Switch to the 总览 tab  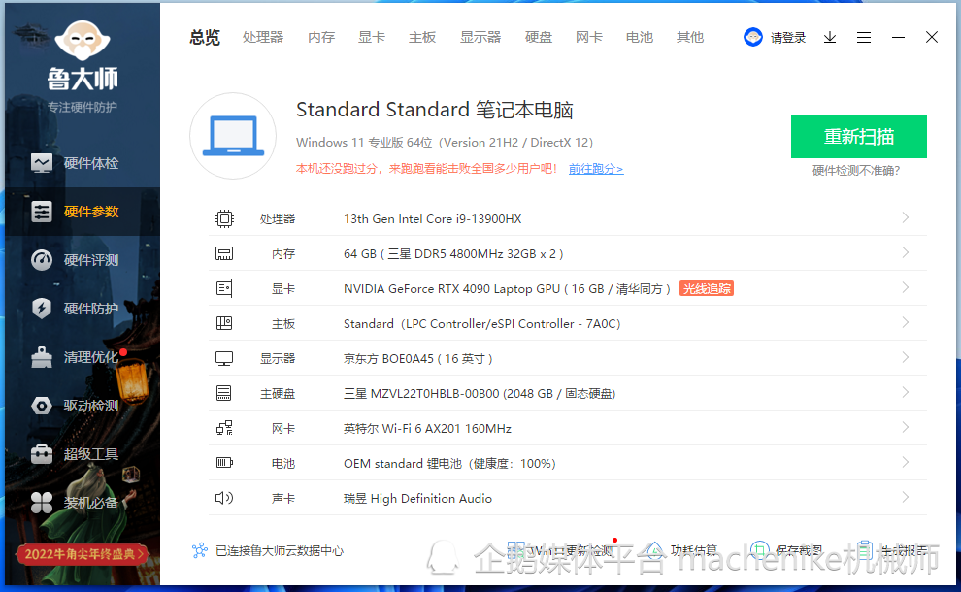pyautogui.click(x=205, y=38)
